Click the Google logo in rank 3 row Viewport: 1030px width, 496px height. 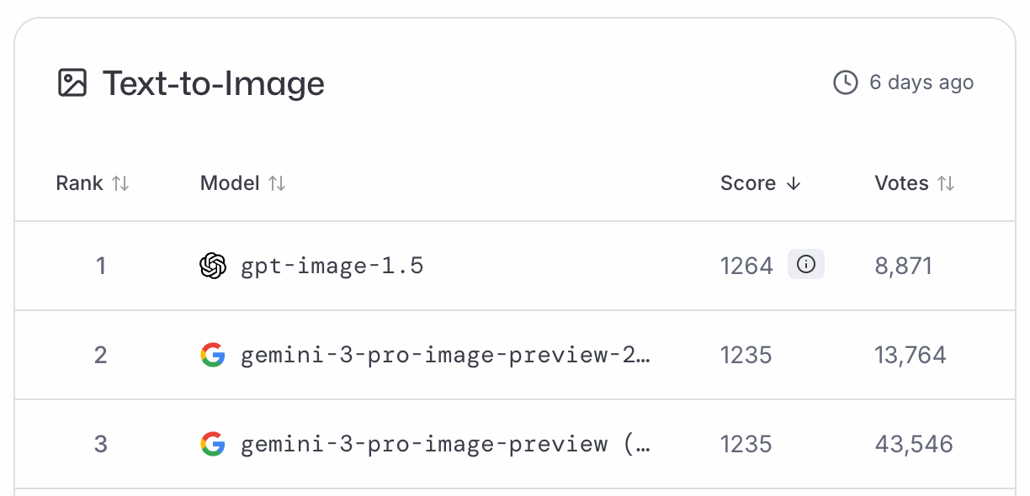coord(213,444)
